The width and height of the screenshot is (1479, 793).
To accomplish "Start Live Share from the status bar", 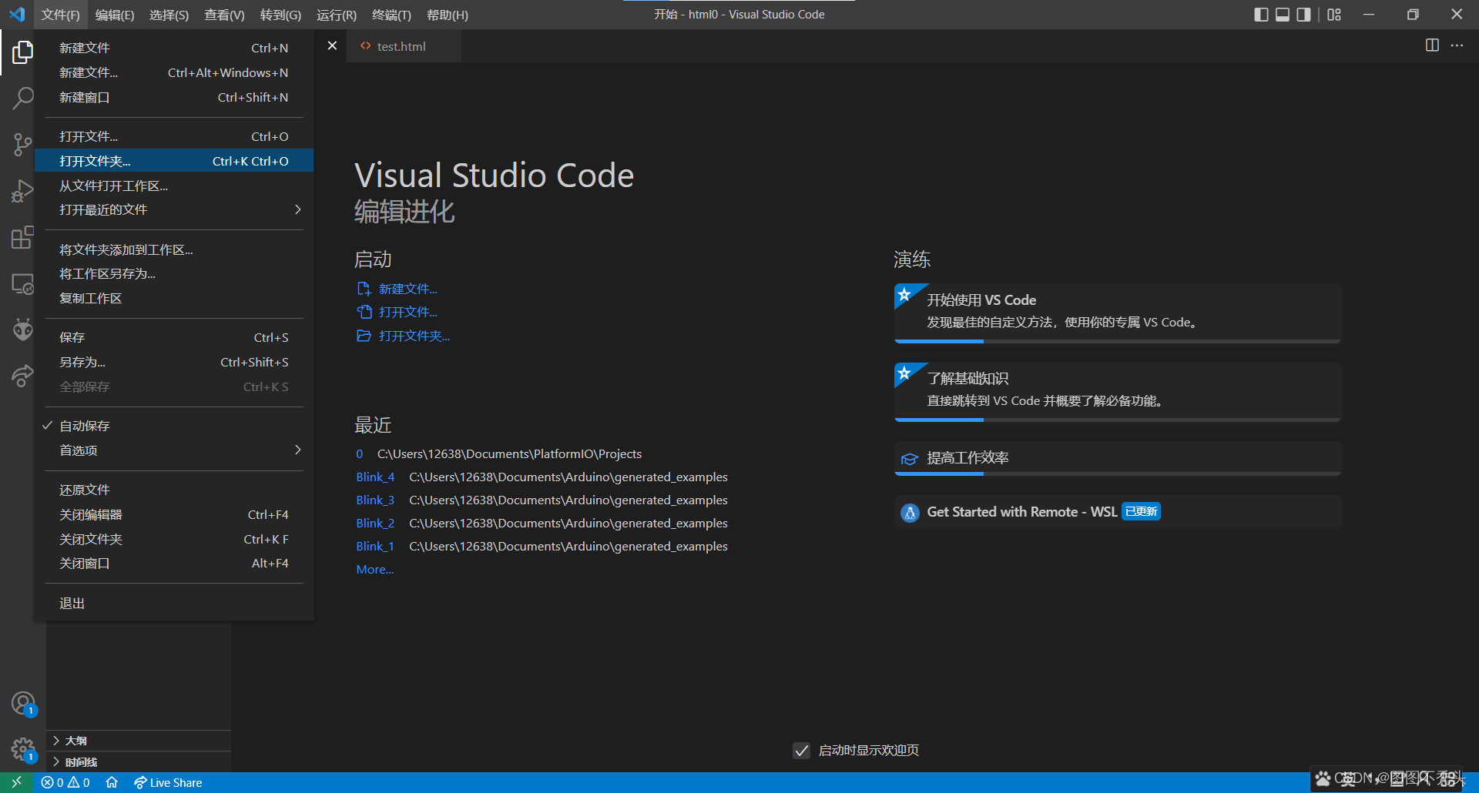I will [168, 782].
